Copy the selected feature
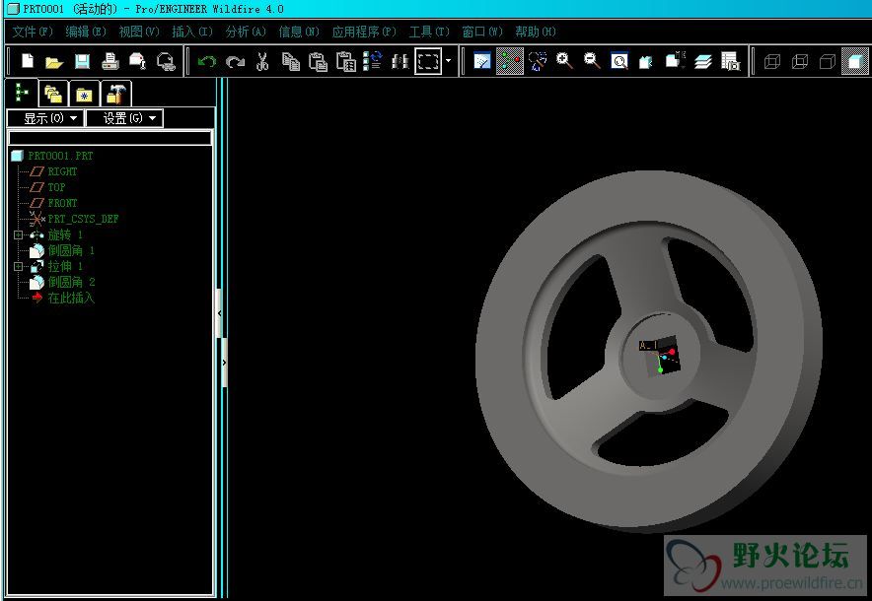 coord(290,61)
